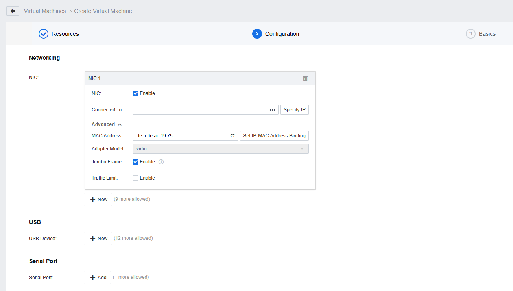Click the Adapter Model label
The width and height of the screenshot is (513, 291).
pyautogui.click(x=108, y=149)
